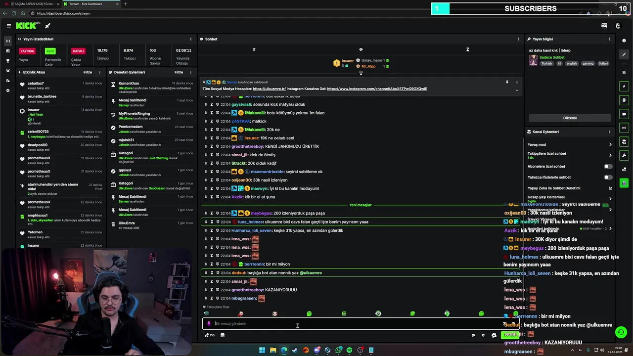Open the stream (live) section in left sidebar
Viewport: 633px width, 356px height.
7,41
